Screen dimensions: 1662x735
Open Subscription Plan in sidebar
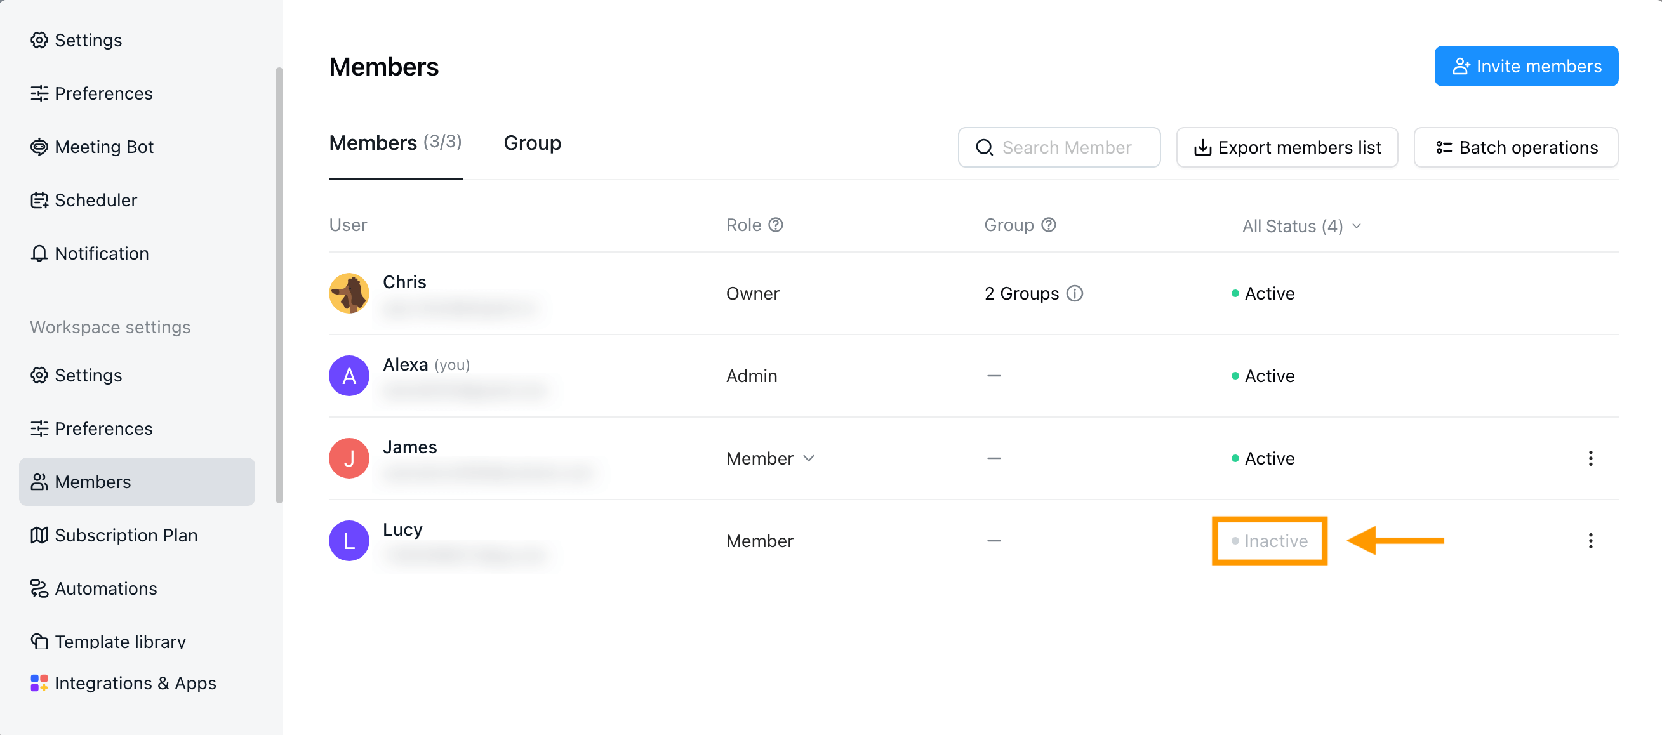coord(125,535)
